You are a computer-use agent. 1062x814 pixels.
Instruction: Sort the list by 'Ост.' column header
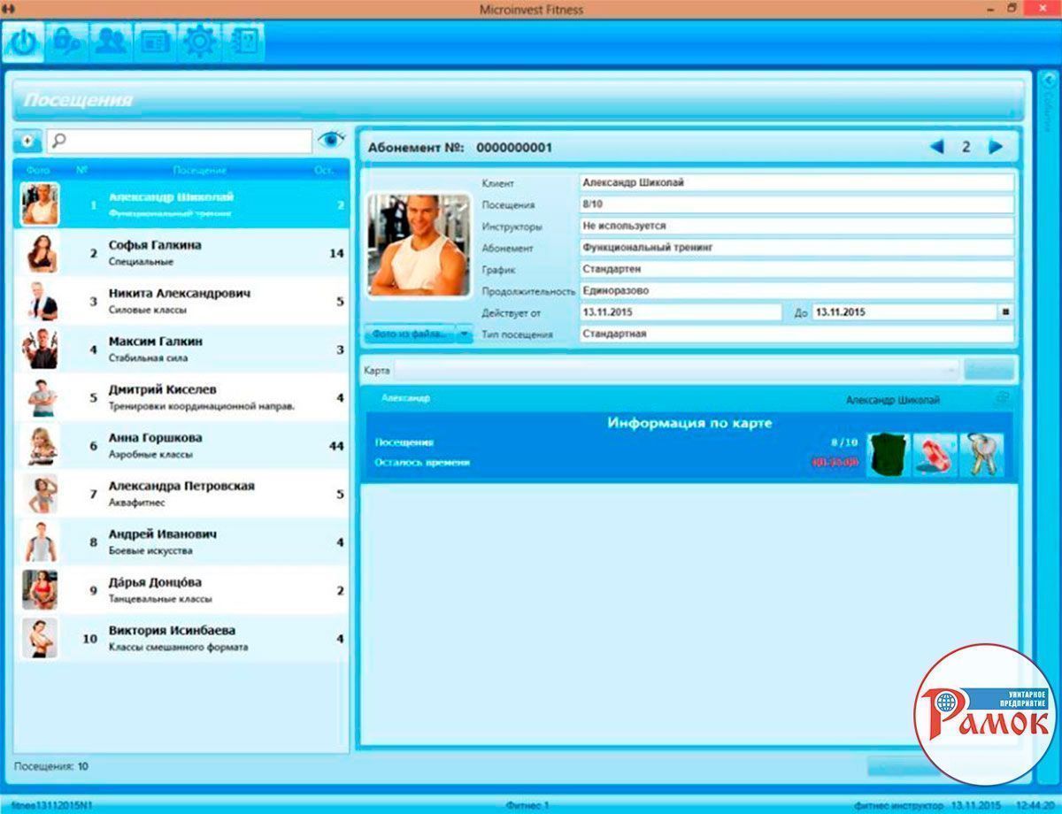coord(324,170)
